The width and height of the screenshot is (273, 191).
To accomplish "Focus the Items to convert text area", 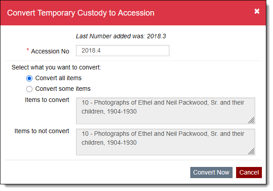I will click(165, 111).
